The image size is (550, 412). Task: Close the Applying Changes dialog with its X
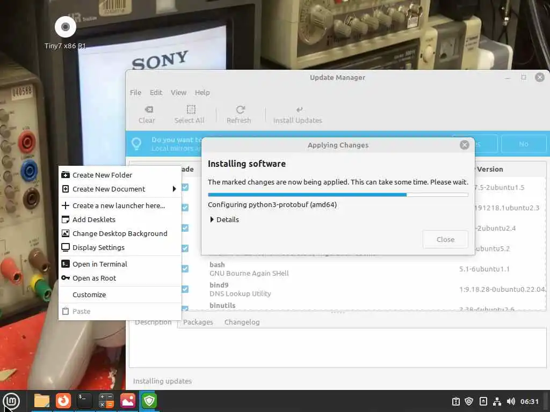tap(465, 145)
